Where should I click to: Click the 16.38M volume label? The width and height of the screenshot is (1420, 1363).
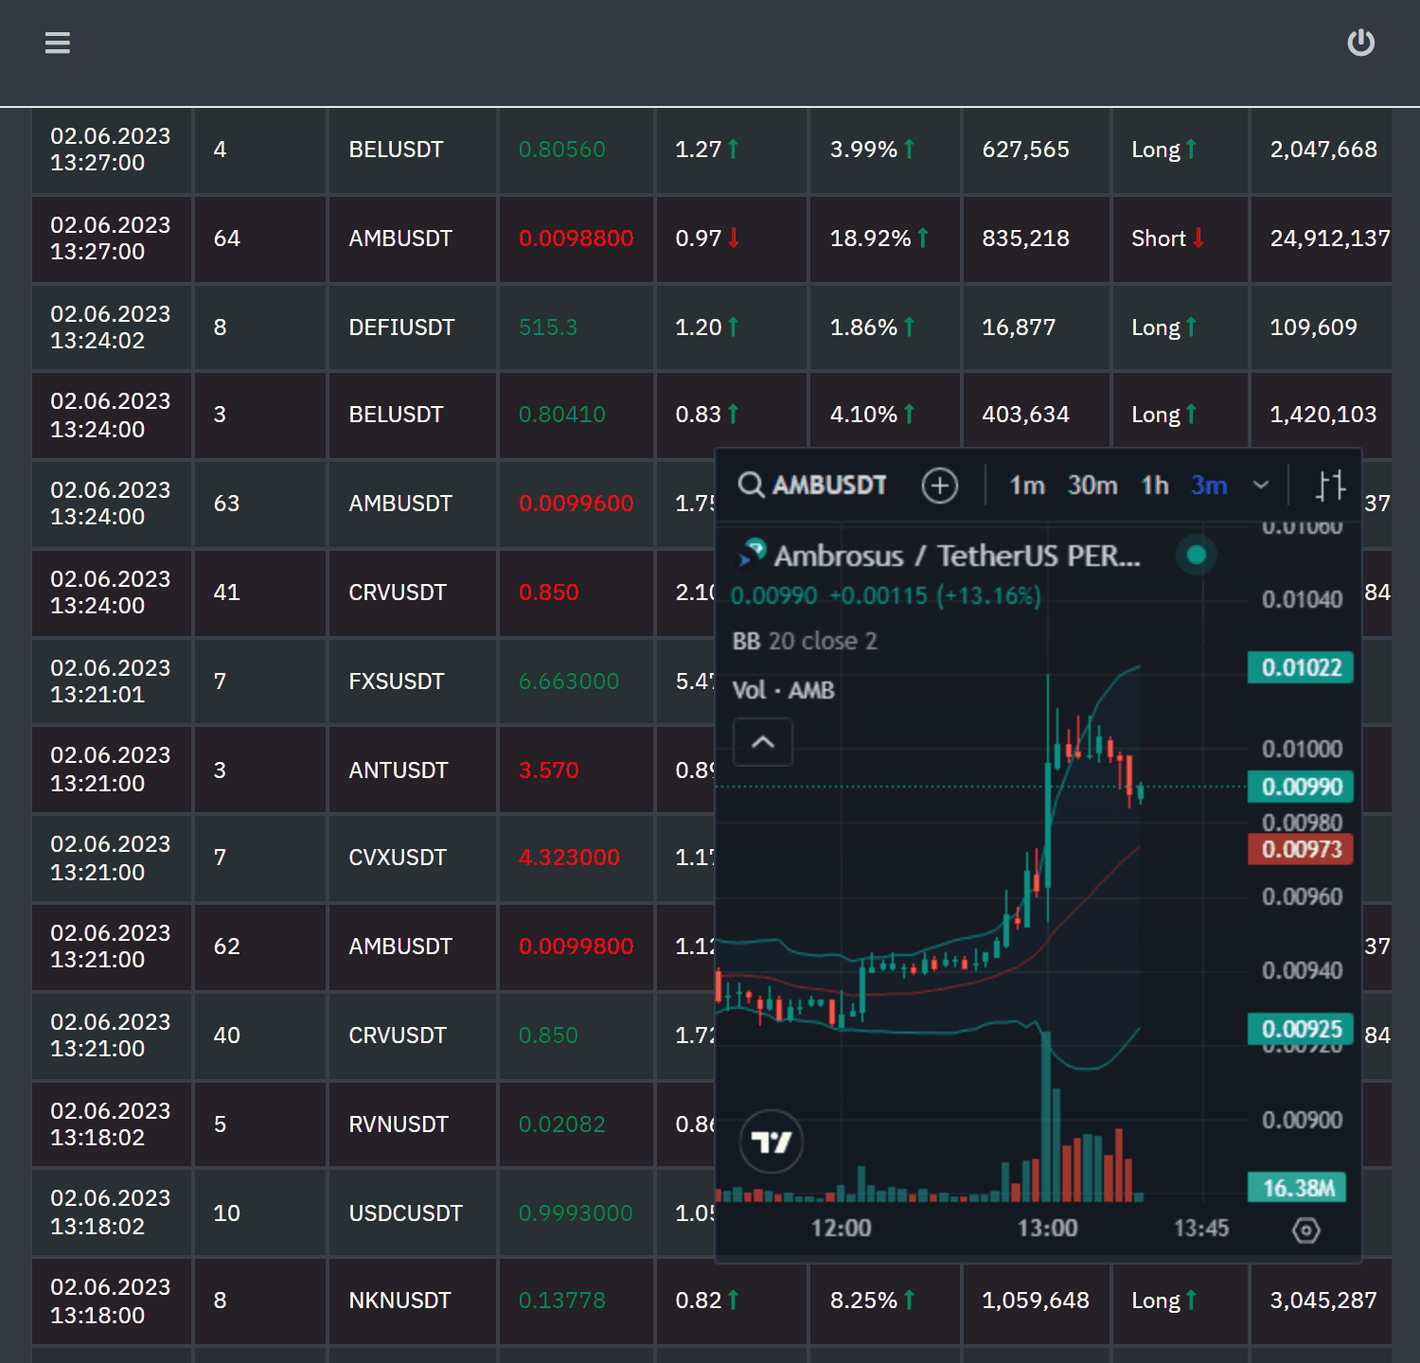pos(1297,1188)
